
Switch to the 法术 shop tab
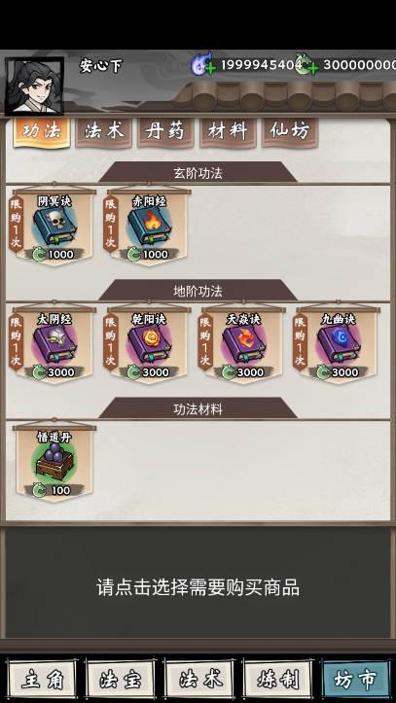point(103,132)
